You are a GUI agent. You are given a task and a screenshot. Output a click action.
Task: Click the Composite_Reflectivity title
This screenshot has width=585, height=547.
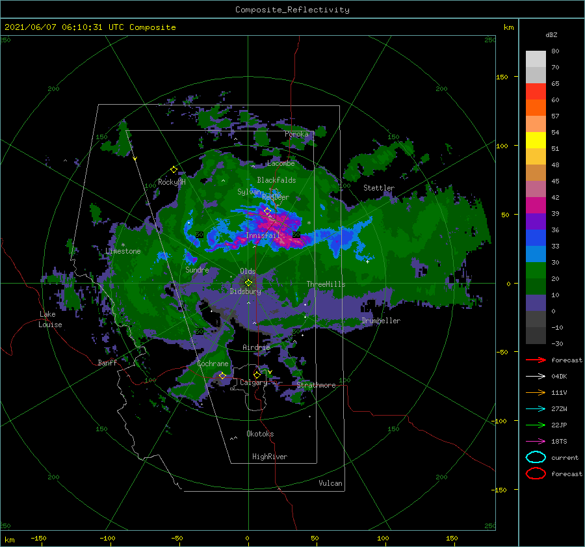click(292, 10)
